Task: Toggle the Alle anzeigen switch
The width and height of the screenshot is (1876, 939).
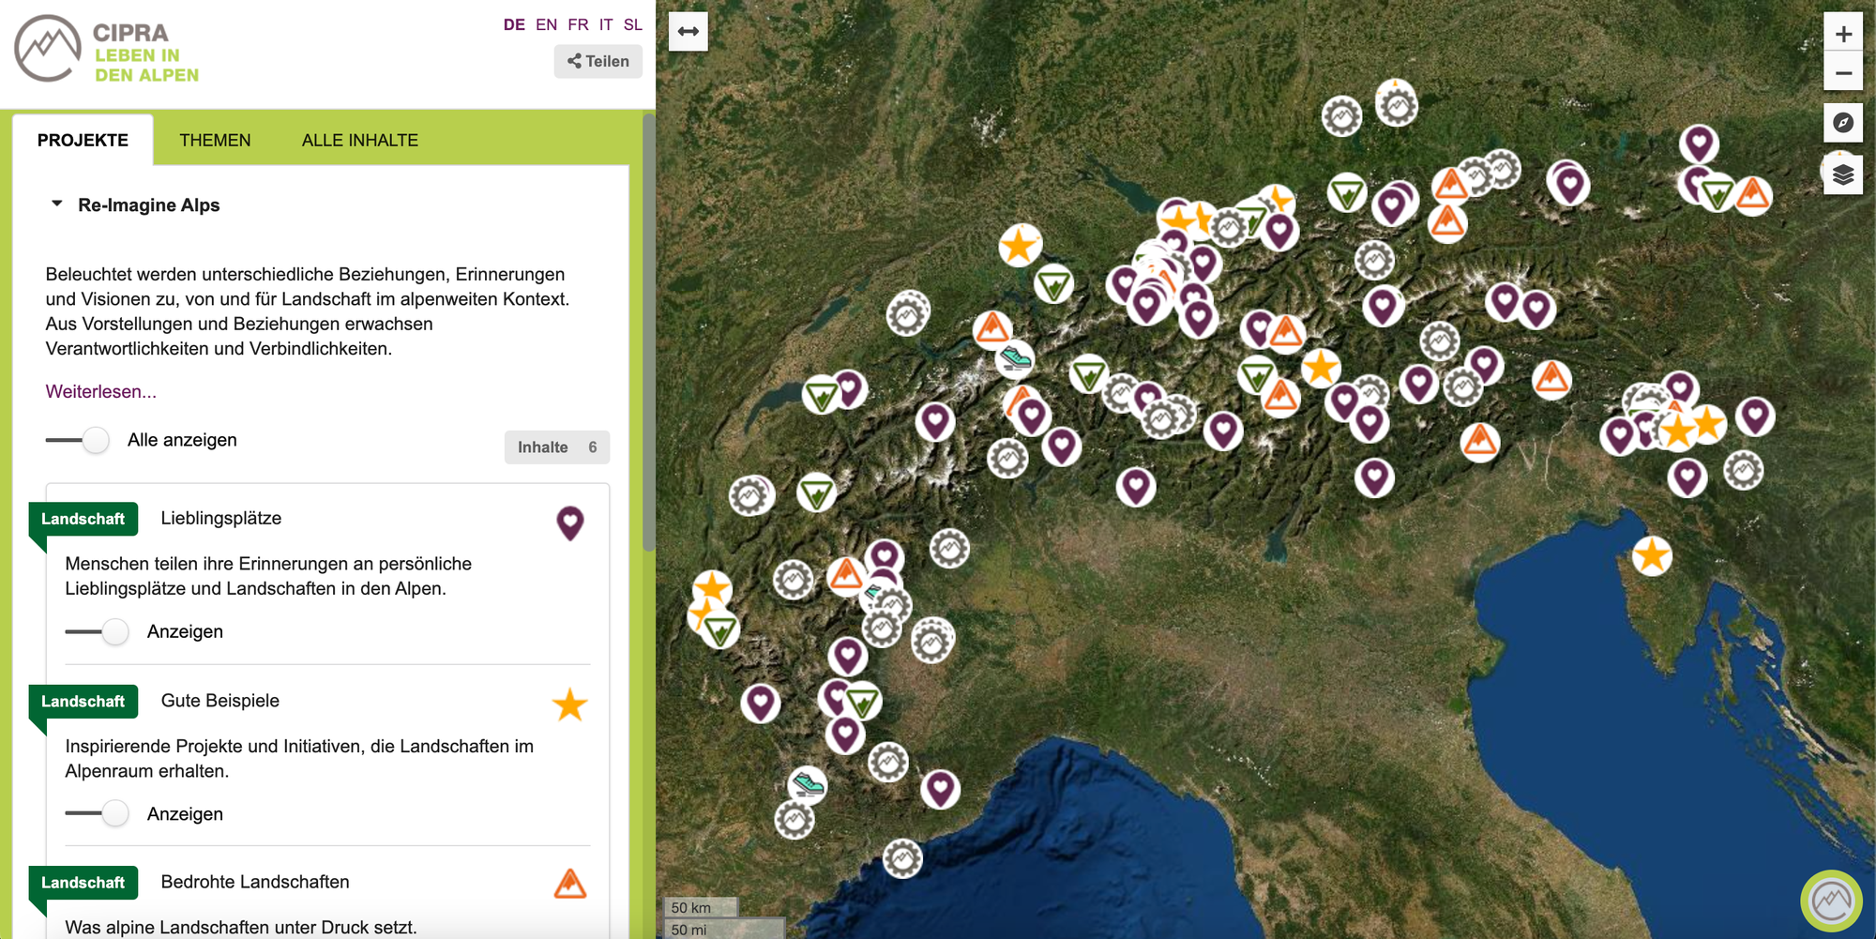Action: point(79,440)
